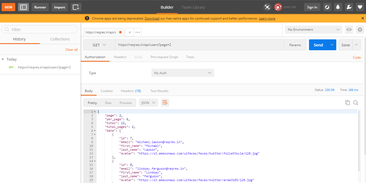This screenshot has width=366, height=183.
Task: Collapse the Today history group
Action: [3, 59]
